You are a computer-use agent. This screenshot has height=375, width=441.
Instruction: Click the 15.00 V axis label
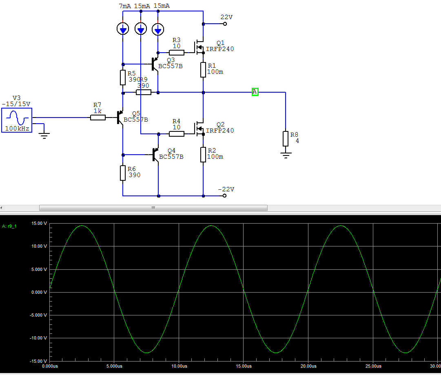click(39, 223)
